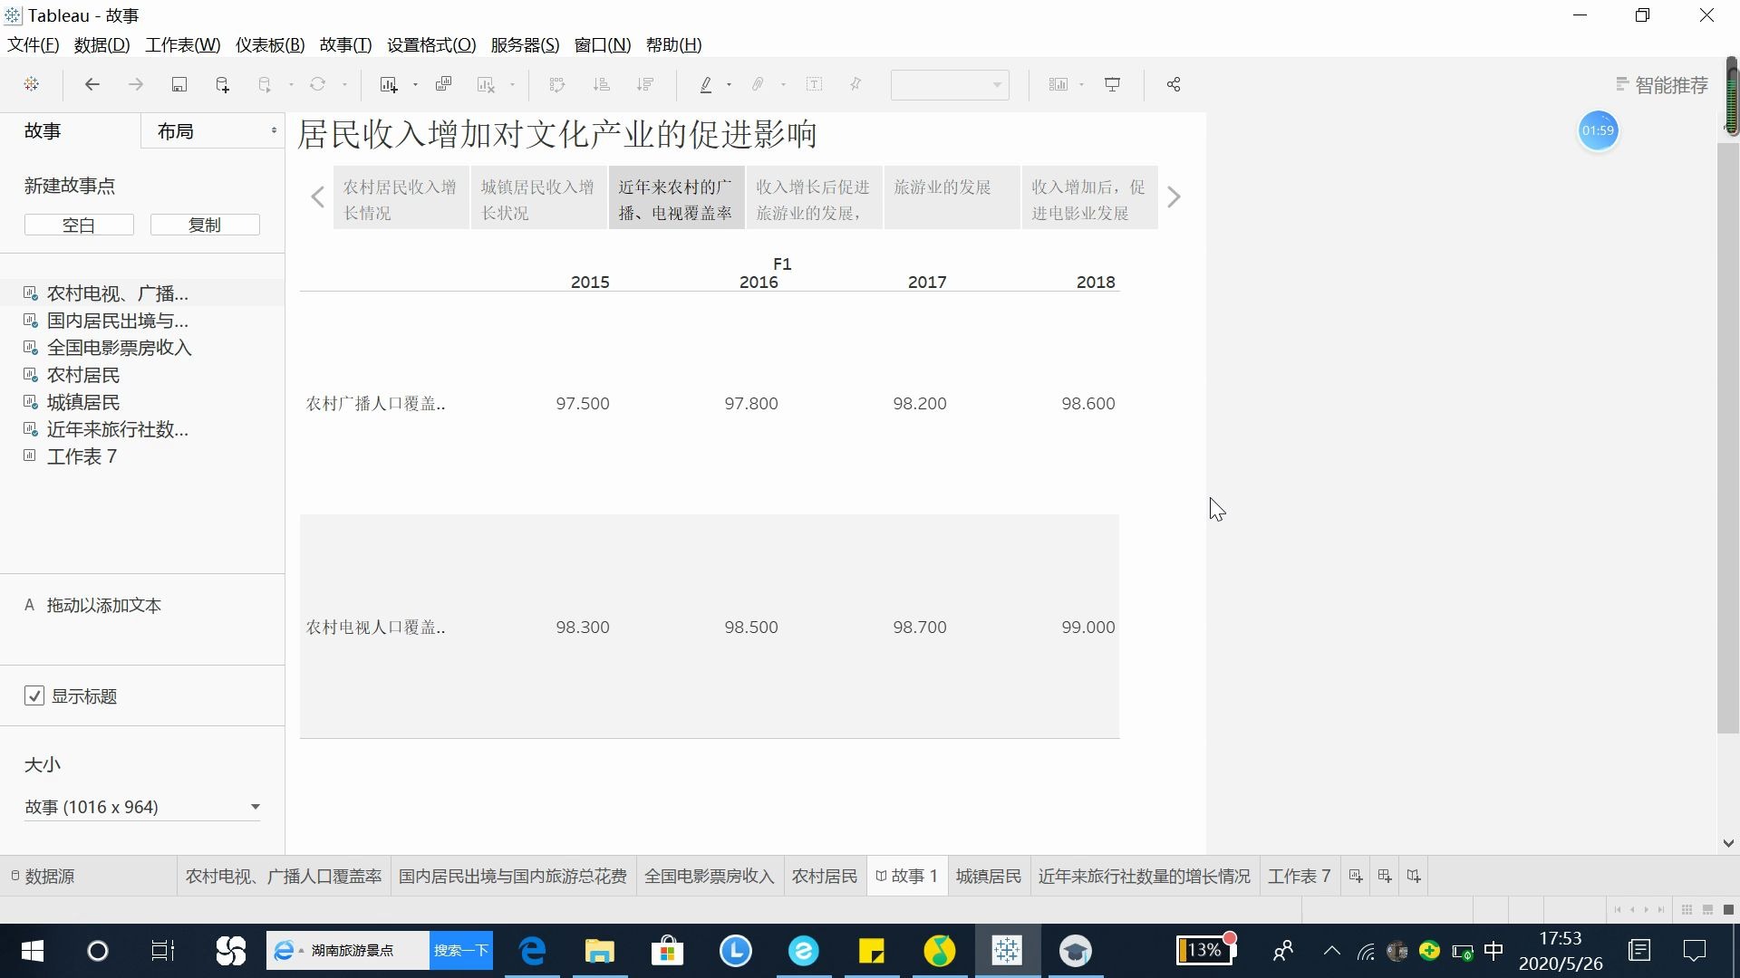Click the pause auto updates toolbar icon

pyautogui.click(x=265, y=84)
